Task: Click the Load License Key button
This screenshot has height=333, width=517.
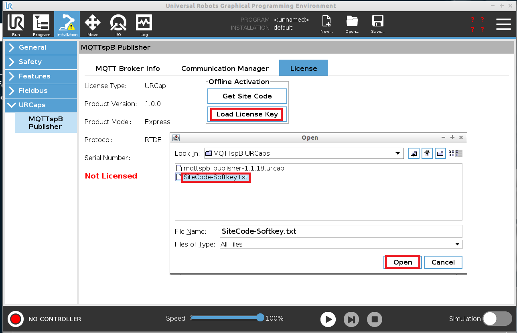Action: click(x=247, y=114)
